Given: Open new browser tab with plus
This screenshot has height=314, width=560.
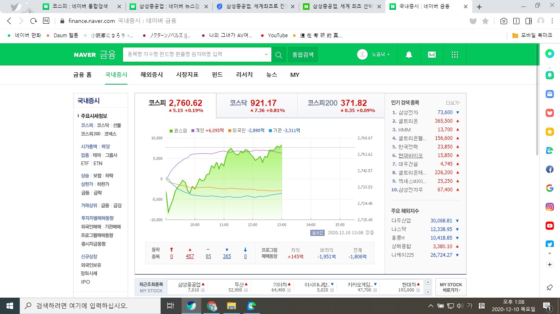Looking at the screenshot, I should (x=479, y=7).
